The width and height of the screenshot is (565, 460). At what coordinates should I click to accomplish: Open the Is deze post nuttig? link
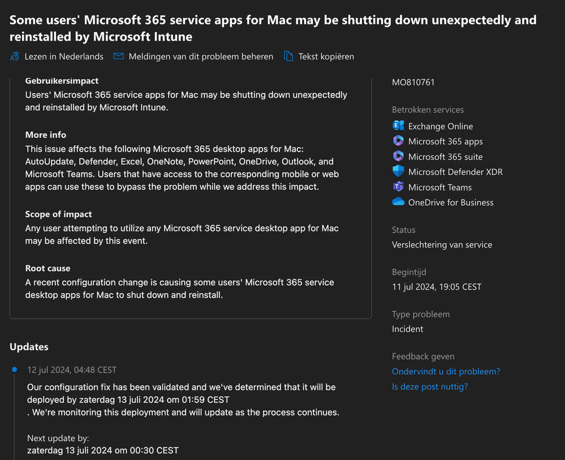pos(429,387)
